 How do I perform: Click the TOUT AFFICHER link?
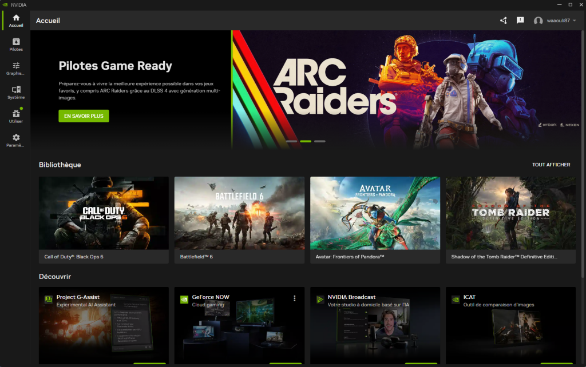pyautogui.click(x=550, y=165)
